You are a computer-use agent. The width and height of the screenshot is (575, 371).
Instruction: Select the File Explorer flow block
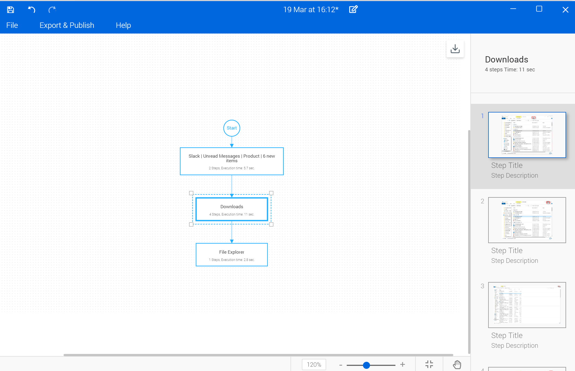point(232,255)
